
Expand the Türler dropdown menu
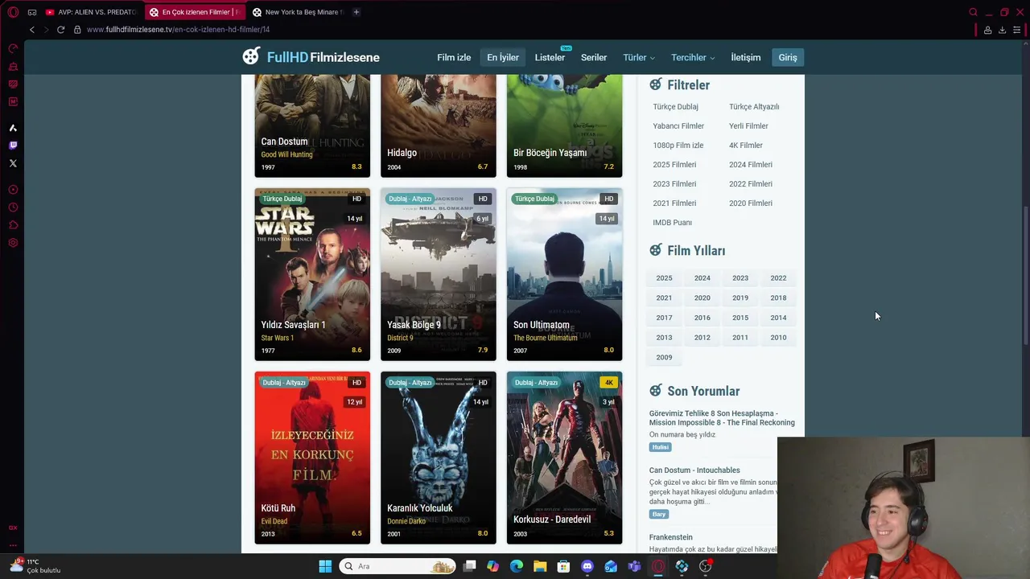[x=639, y=57]
